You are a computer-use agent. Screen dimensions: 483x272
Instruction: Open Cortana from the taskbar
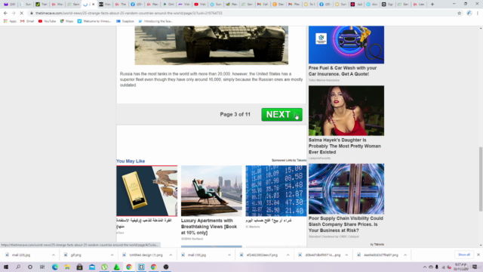point(30,267)
